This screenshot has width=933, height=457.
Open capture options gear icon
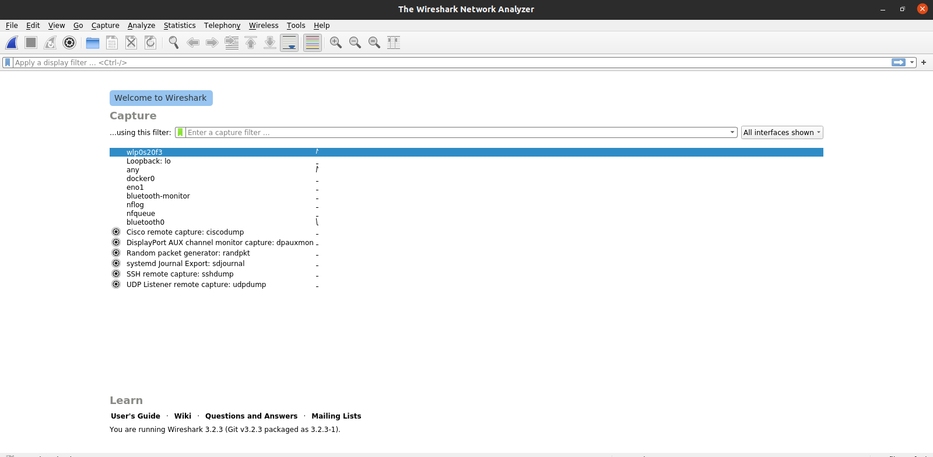[x=69, y=42]
